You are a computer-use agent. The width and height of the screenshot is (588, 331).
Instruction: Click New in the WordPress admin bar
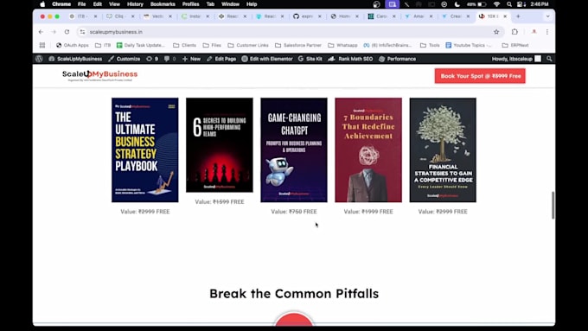(x=192, y=59)
